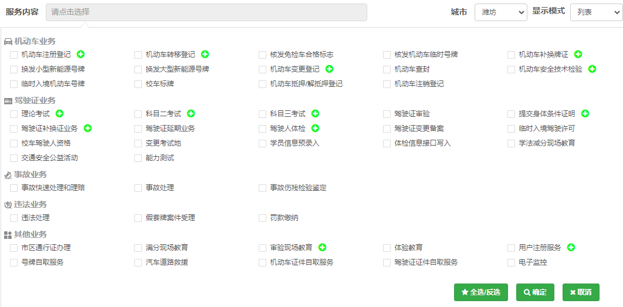
Task: Click the 服务内容 selection field
Action: (x=206, y=12)
